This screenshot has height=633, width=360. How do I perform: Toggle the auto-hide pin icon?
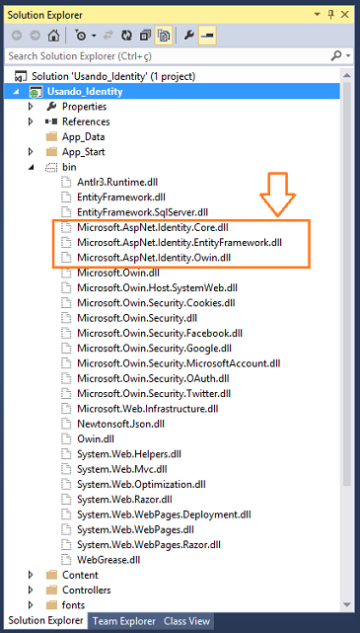(331, 15)
